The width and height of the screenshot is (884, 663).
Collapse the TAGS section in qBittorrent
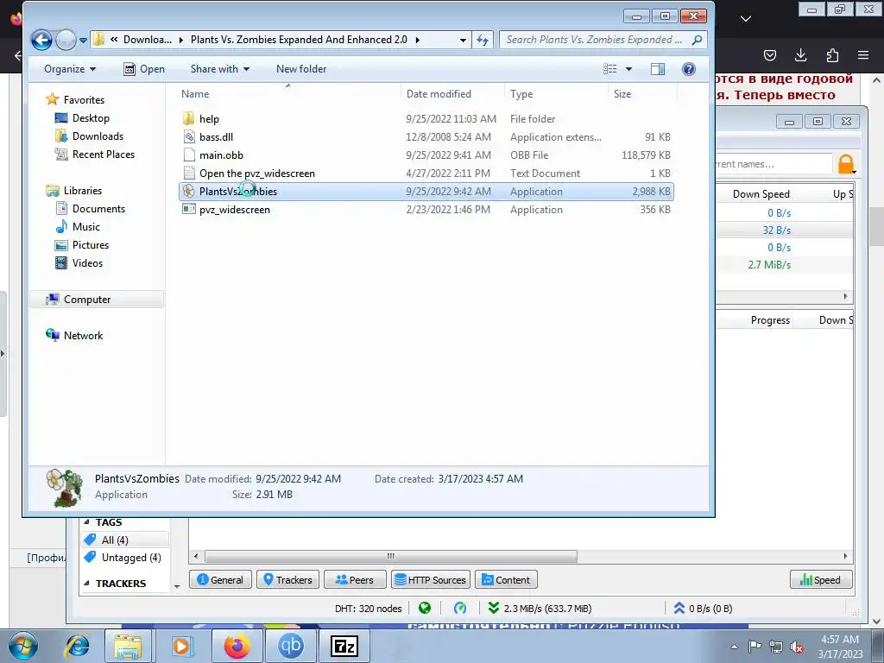pyautogui.click(x=86, y=522)
